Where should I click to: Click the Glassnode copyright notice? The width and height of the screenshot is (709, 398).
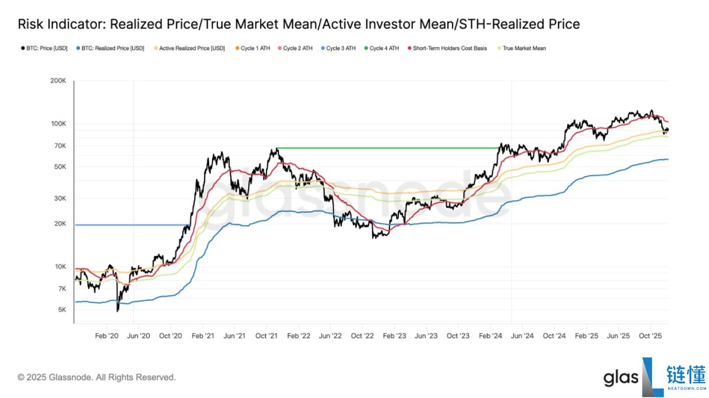click(x=96, y=377)
